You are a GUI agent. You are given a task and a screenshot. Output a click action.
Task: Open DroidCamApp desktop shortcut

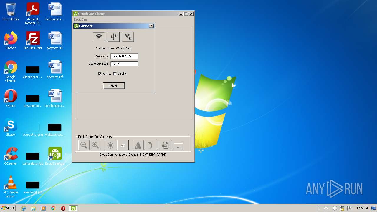[x=55, y=156]
